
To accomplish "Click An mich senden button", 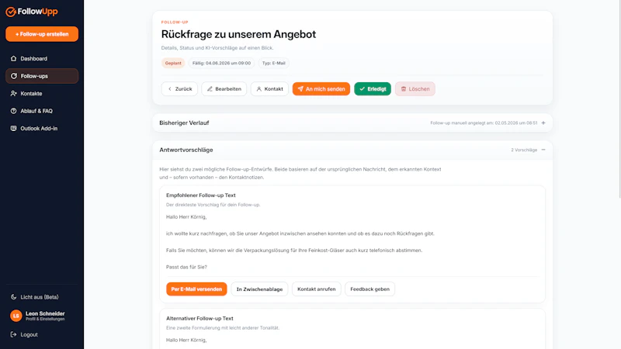I will click(x=321, y=88).
